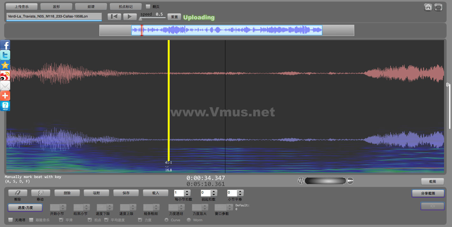Select the move (移动) tool
The height and width of the screenshot is (227, 452).
tap(40, 193)
